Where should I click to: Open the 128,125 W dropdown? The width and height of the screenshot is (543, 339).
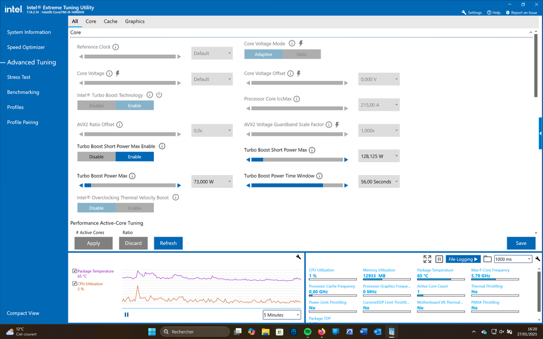click(379, 156)
